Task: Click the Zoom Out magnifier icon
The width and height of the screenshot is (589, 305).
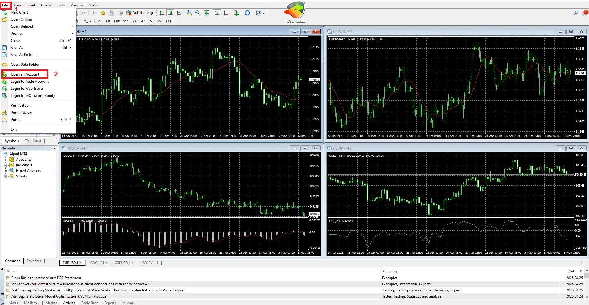Action: [198, 13]
